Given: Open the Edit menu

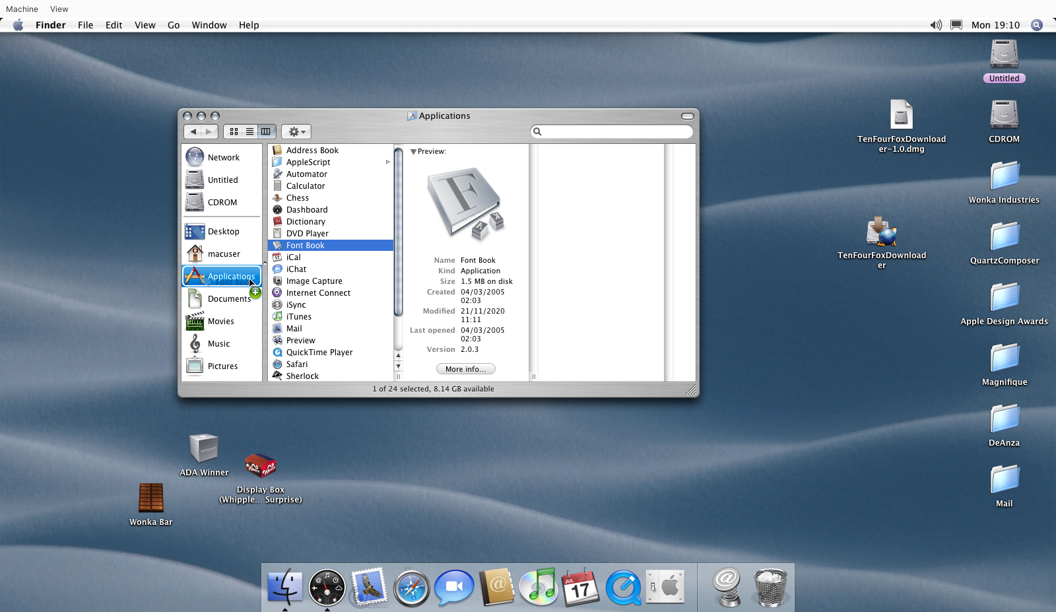Looking at the screenshot, I should (114, 25).
